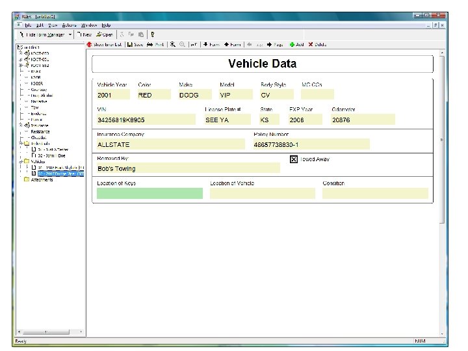The height and width of the screenshot is (351, 468).
Task: Click the application icon in the title bar
Action: [x=18, y=16]
